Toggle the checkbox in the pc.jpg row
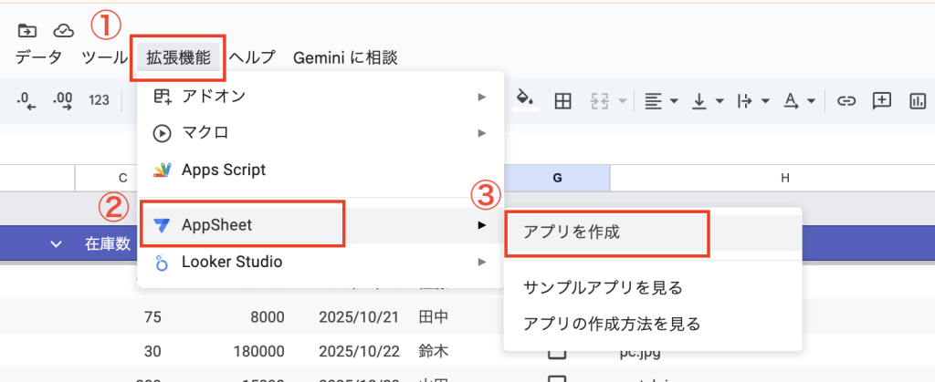Image resolution: width=935 pixels, height=382 pixels. (x=557, y=351)
